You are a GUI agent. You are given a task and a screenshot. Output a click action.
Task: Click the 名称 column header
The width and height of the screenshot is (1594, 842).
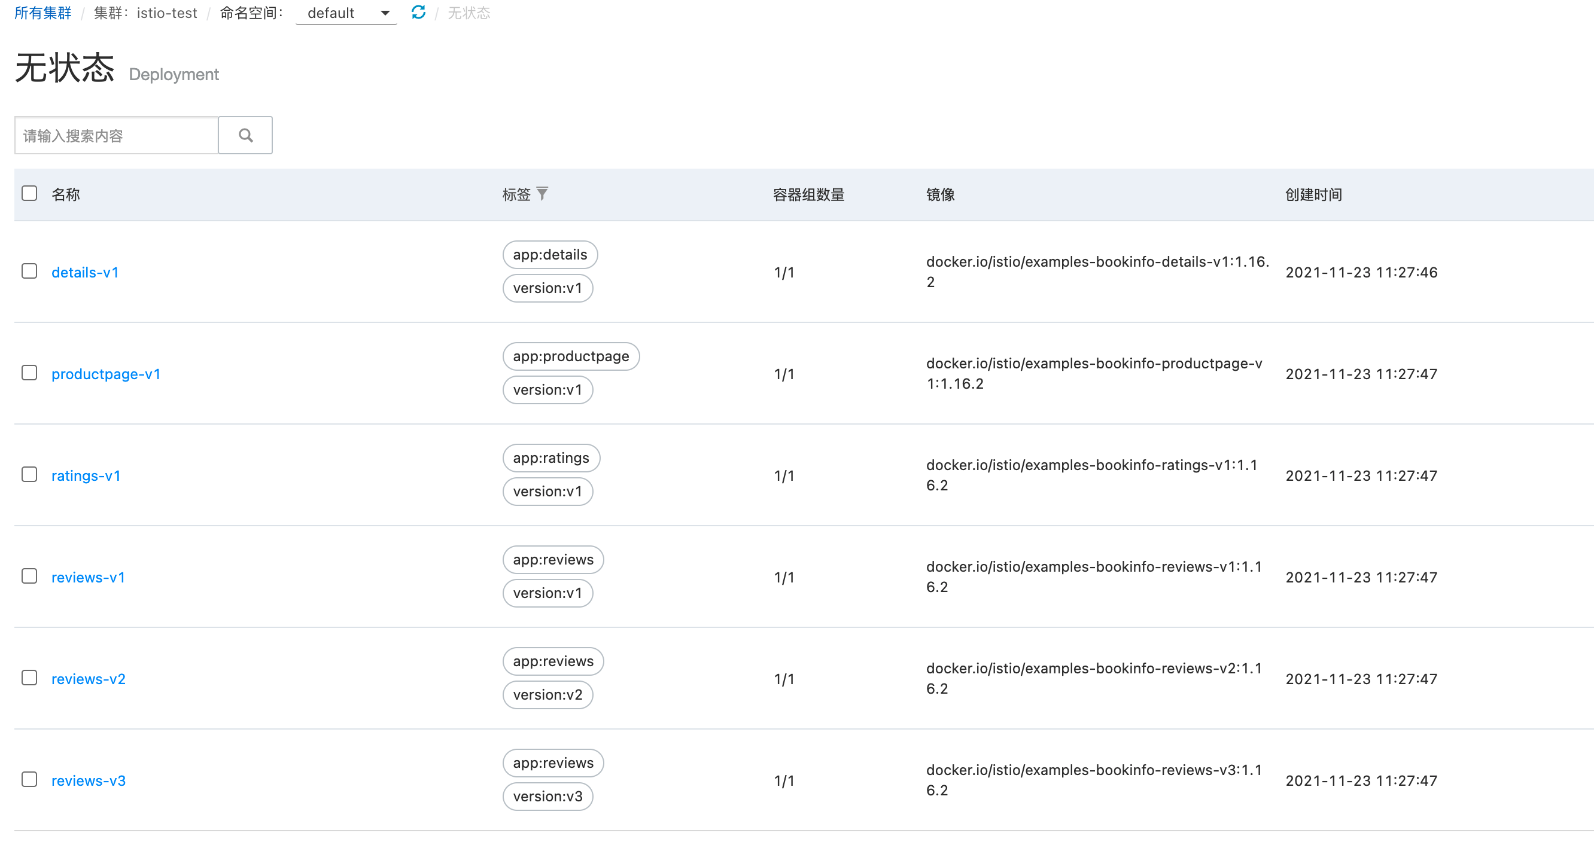(x=66, y=195)
